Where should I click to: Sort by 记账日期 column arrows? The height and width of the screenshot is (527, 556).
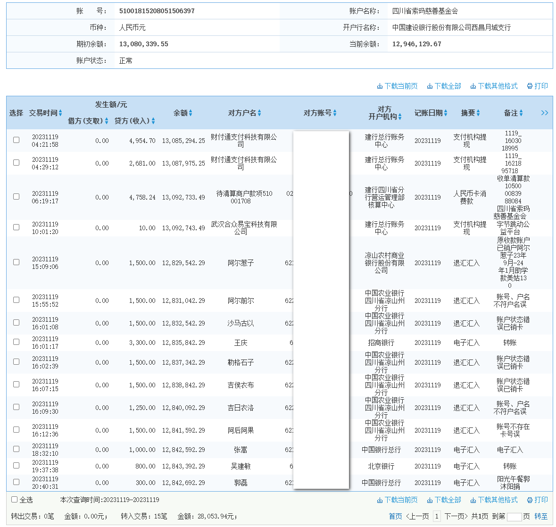click(x=446, y=113)
